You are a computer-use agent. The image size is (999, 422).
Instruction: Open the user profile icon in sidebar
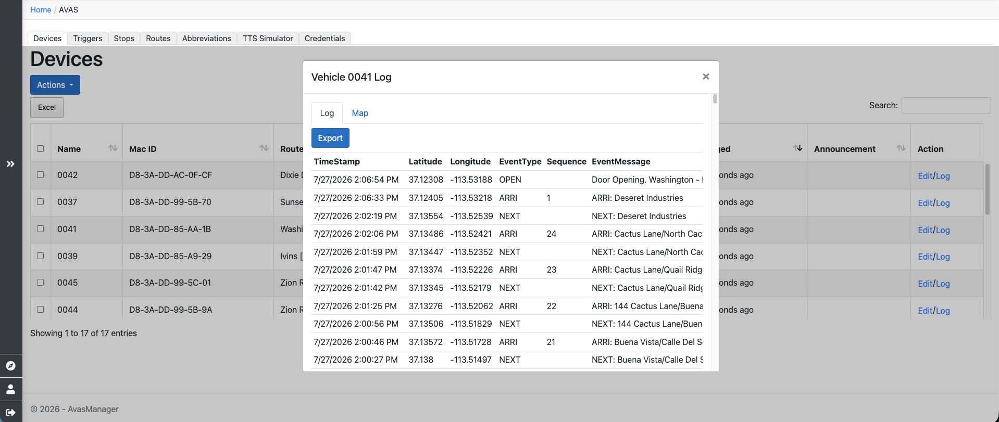pos(10,389)
